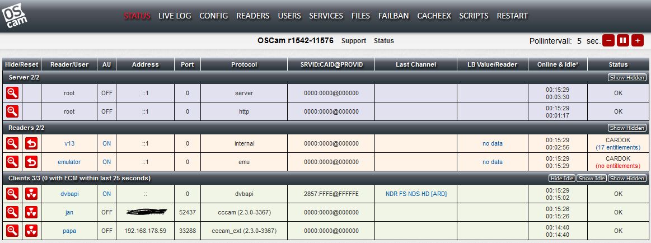Hide the v13 reader via magnifier icon
This screenshot has height=243, width=651.
click(12, 143)
